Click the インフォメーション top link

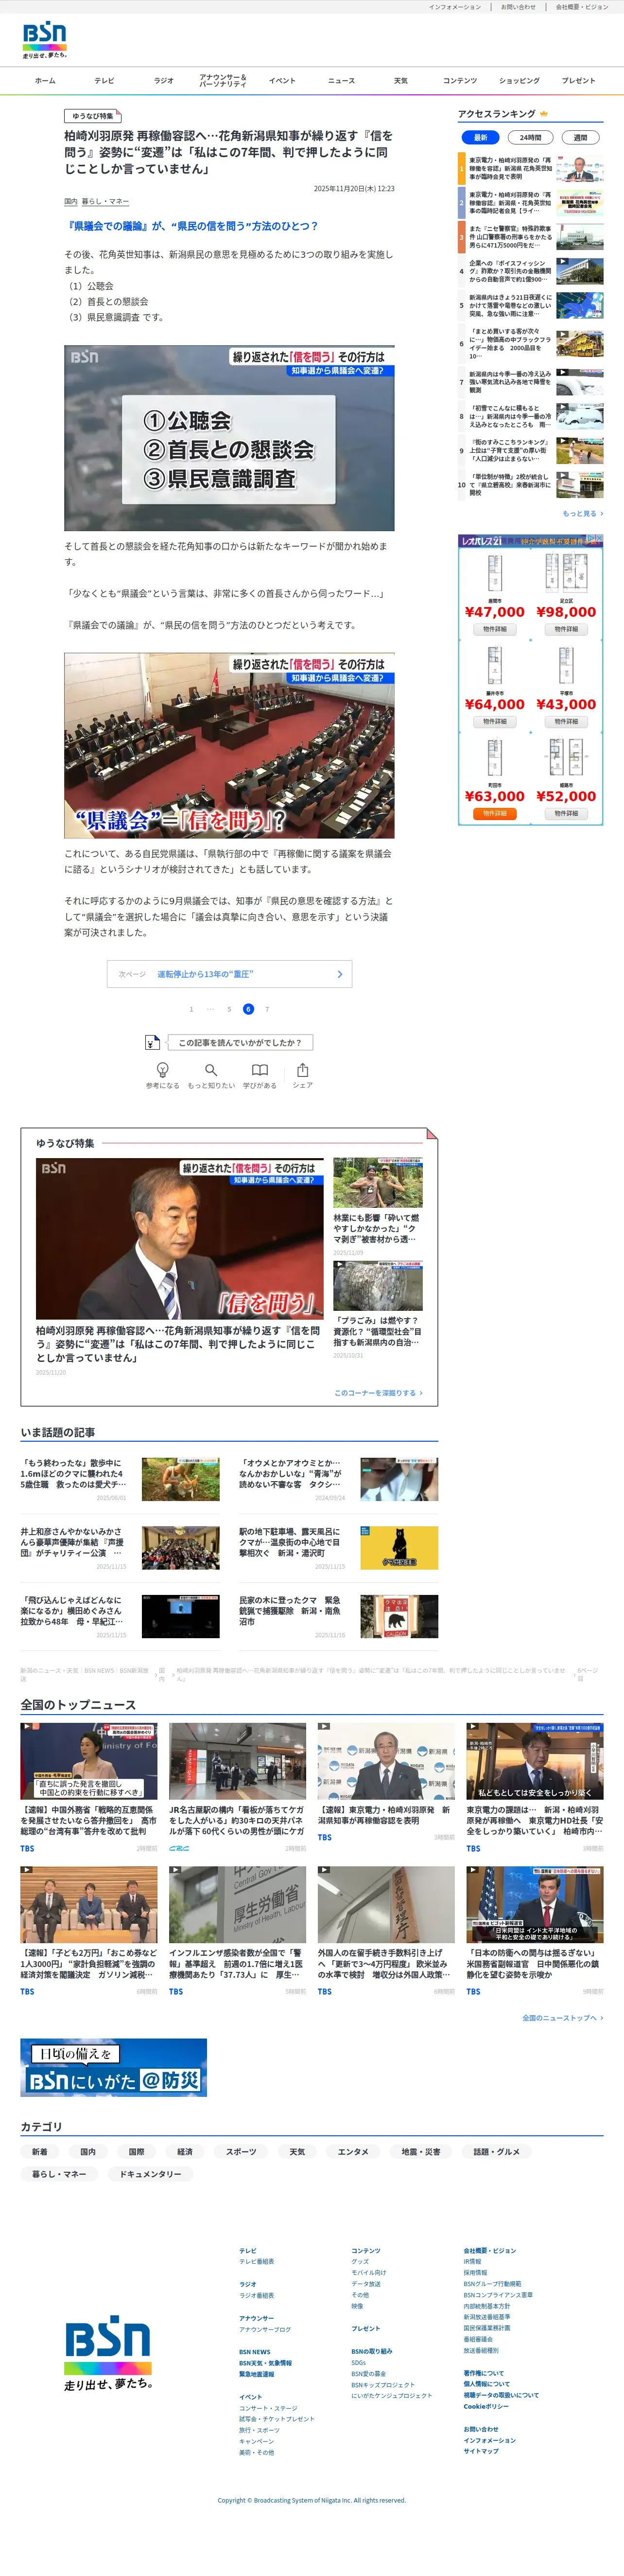tap(455, 7)
